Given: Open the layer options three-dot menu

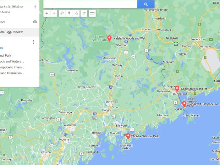Looking at the screenshot, I should pos(34,42).
